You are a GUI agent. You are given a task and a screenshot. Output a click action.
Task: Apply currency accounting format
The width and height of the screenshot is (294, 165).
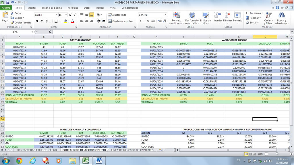(141, 21)
